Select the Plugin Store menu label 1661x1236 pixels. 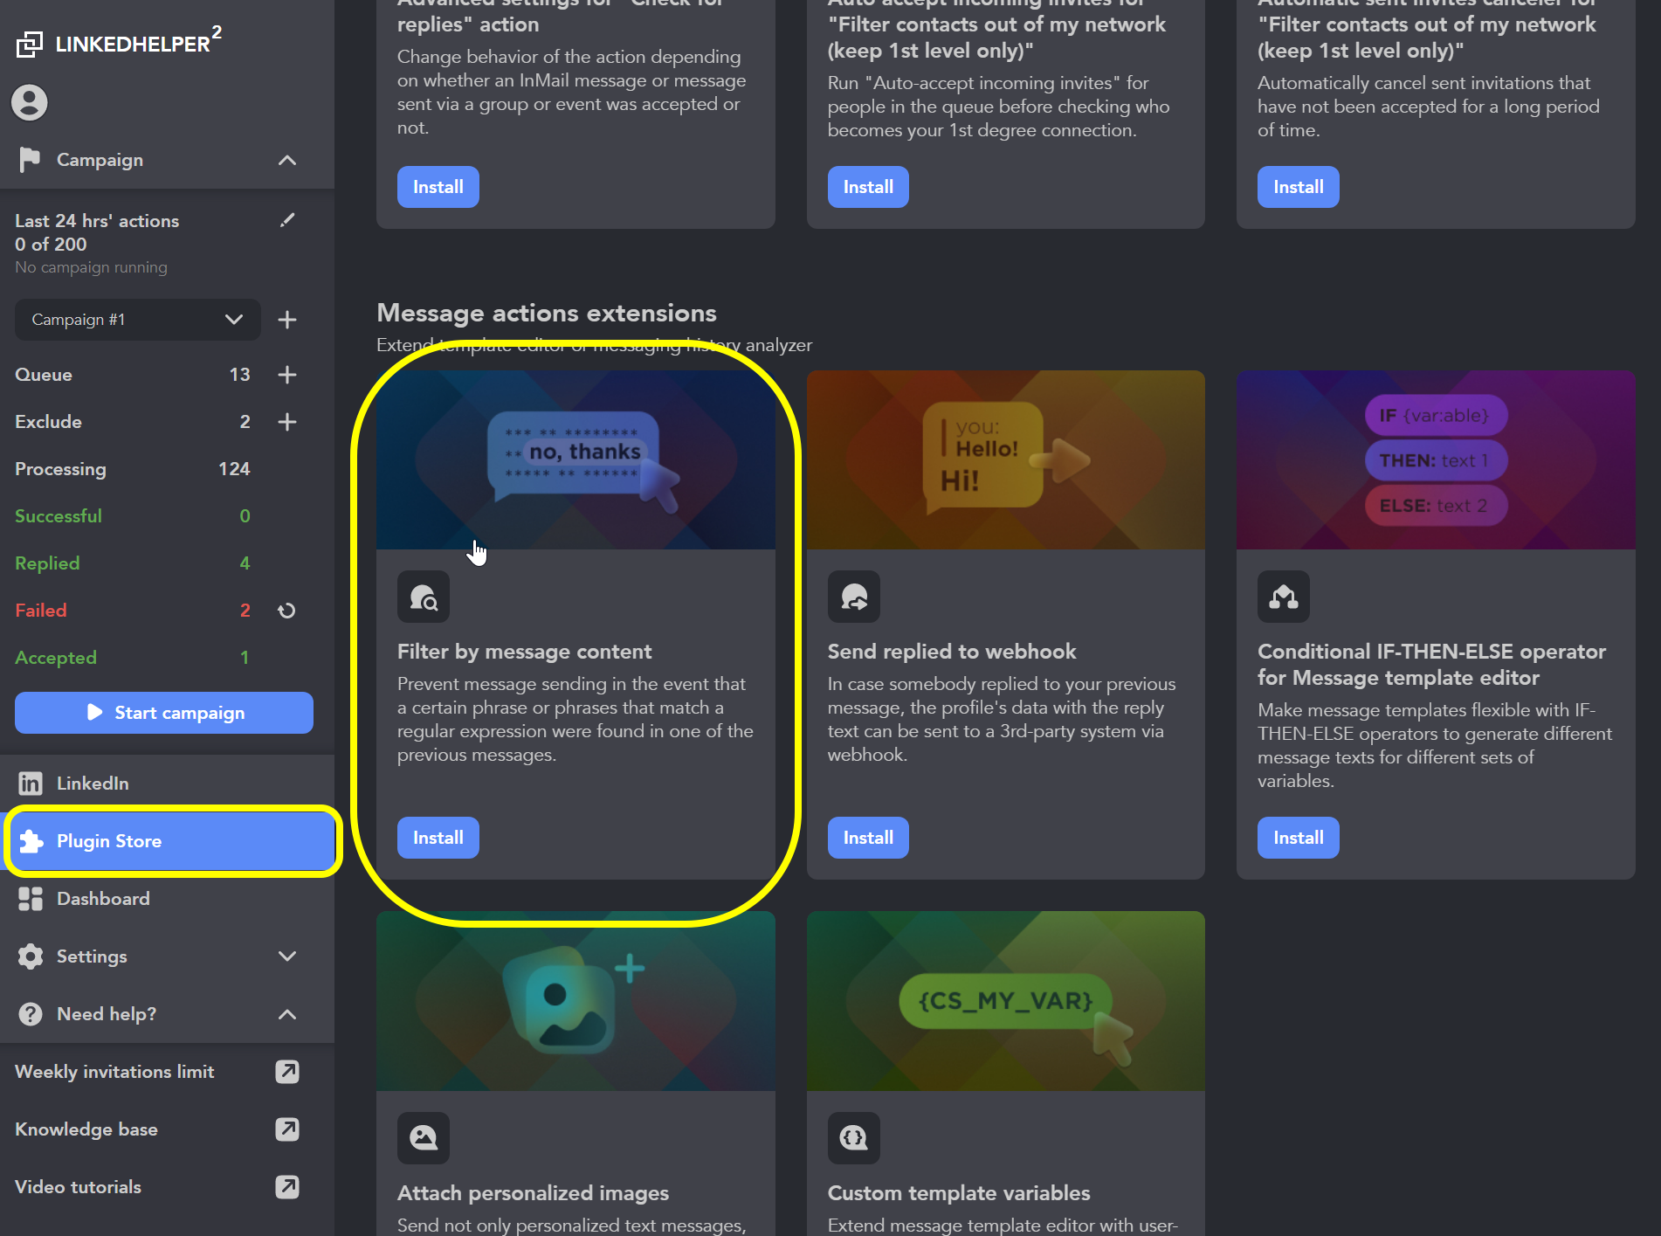tap(109, 841)
